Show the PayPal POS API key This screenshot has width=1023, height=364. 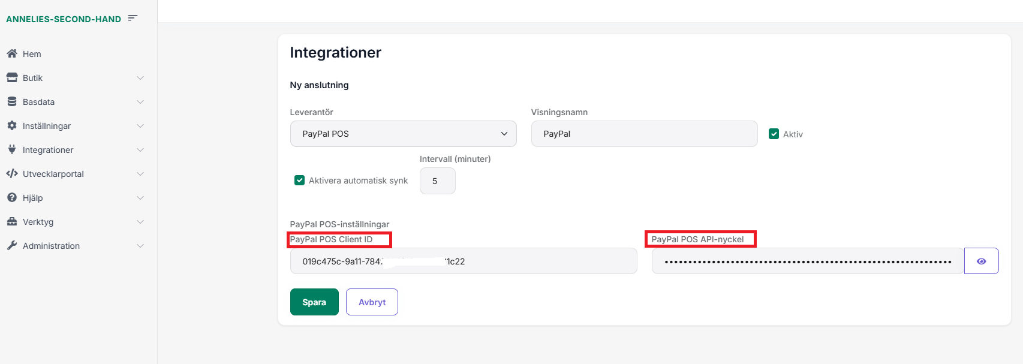tap(981, 261)
